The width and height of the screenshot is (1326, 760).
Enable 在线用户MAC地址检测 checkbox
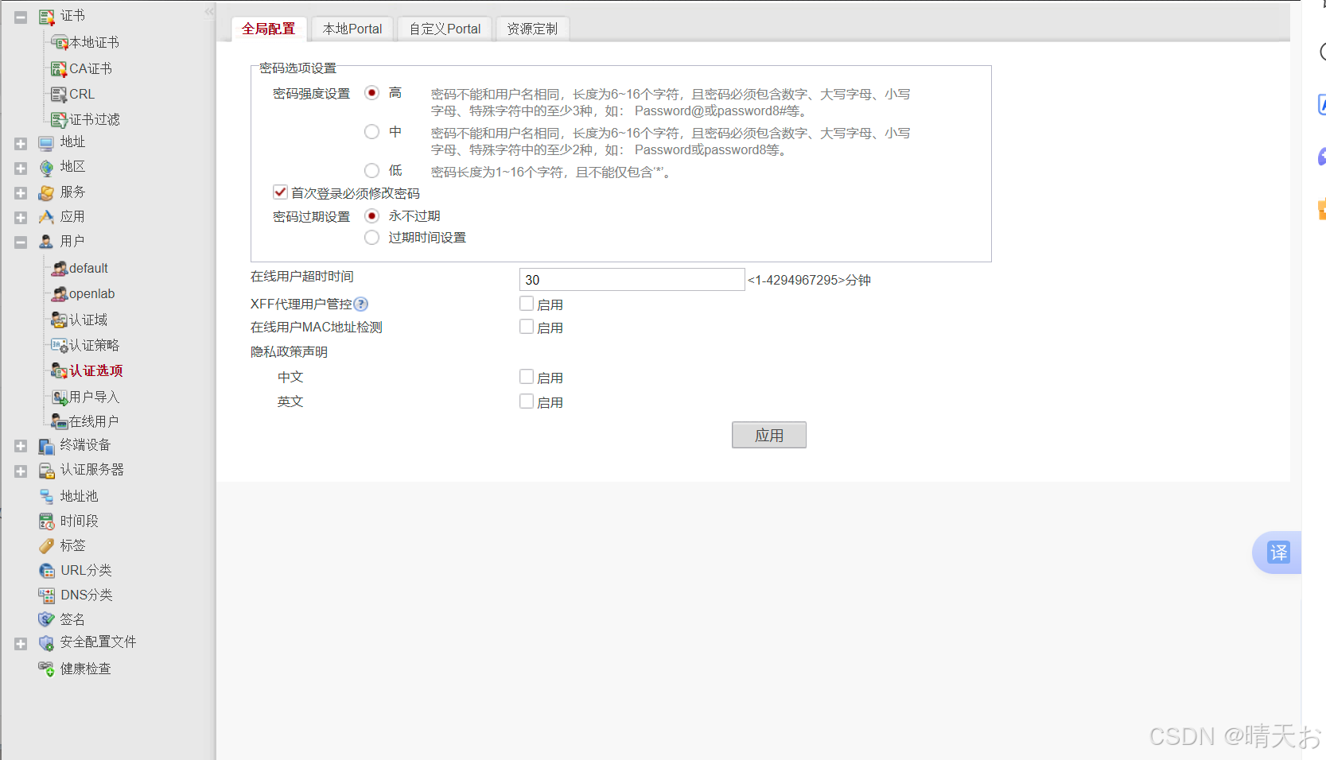pyautogui.click(x=527, y=326)
